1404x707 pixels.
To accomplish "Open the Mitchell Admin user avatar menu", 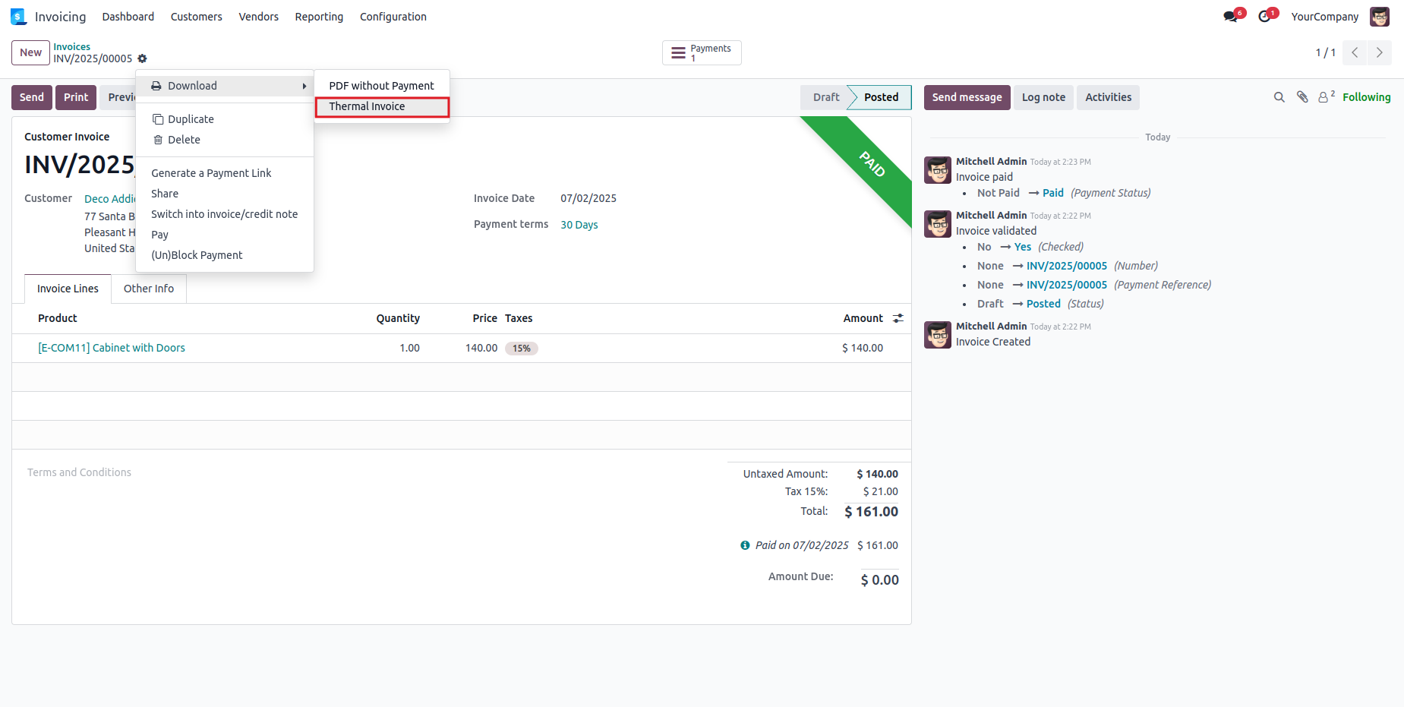I will coord(1380,17).
